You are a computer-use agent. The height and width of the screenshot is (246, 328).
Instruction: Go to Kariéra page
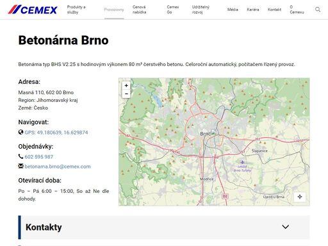pyautogui.click(x=253, y=10)
